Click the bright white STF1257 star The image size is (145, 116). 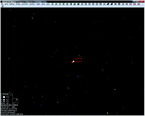[73, 62]
